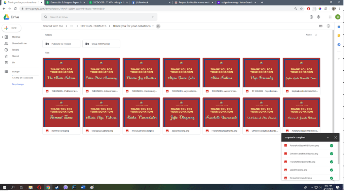Switch to list layout view

point(320,26)
